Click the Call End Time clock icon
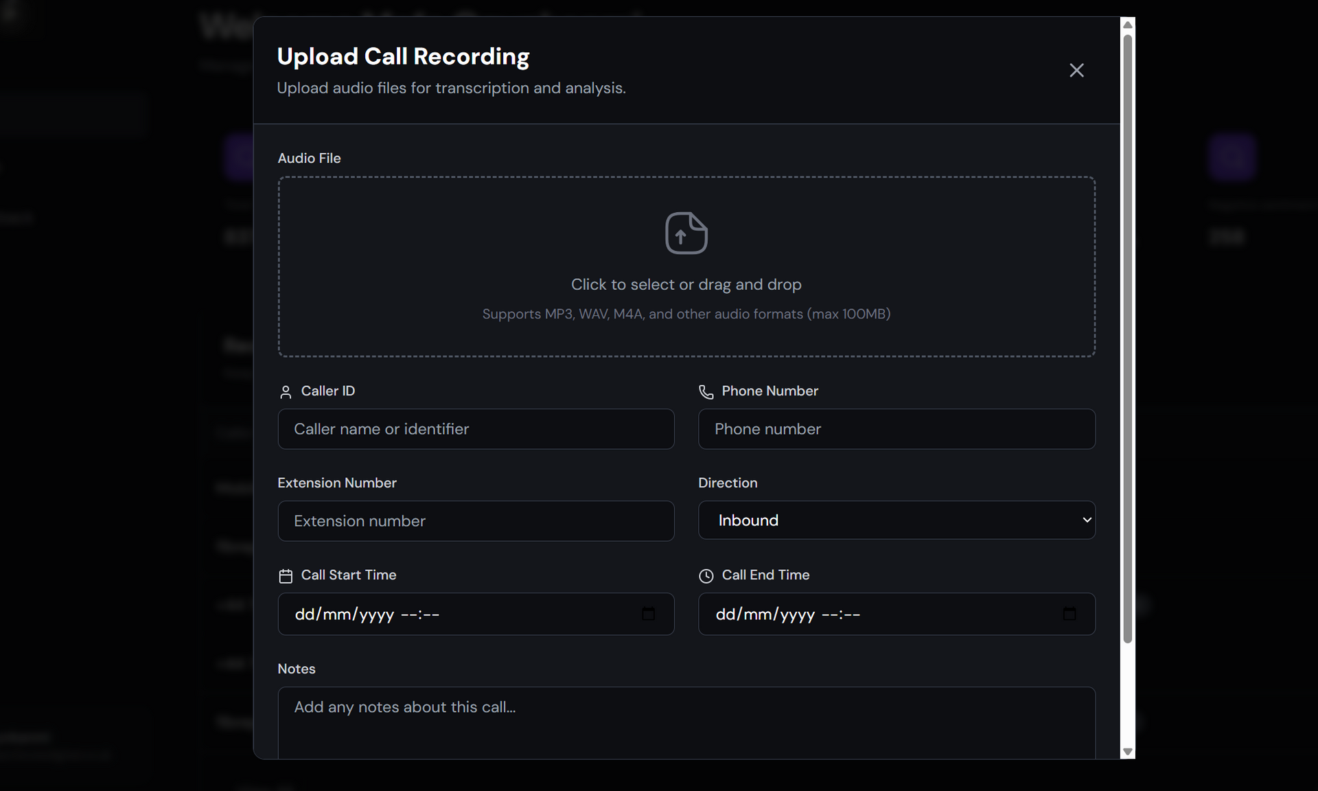This screenshot has width=1318, height=791. tap(706, 576)
